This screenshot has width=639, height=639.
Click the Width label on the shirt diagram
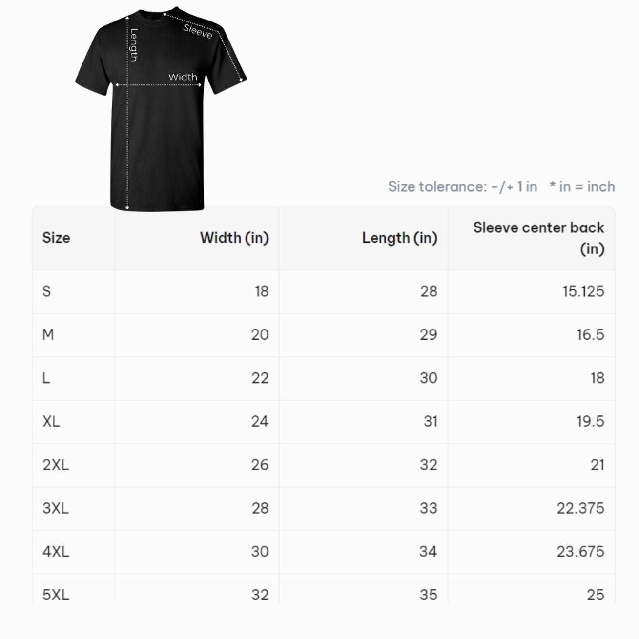click(183, 77)
